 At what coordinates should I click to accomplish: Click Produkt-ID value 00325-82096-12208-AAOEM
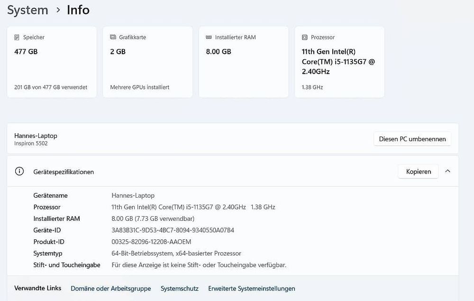point(152,242)
